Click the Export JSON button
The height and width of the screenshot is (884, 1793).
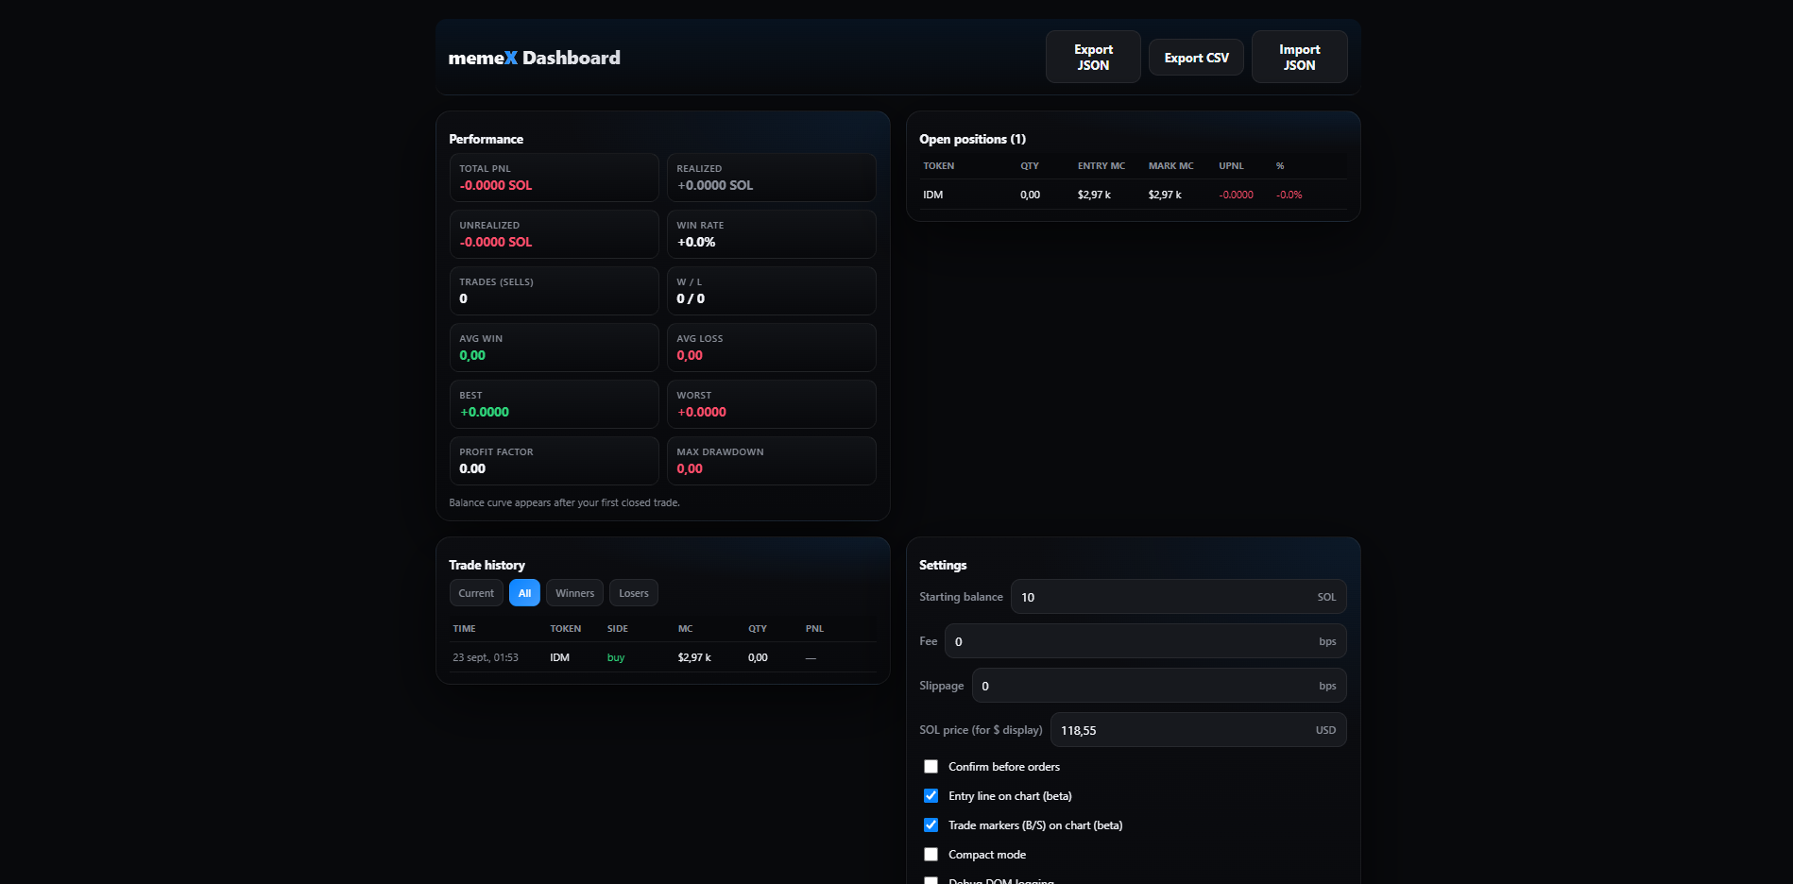point(1093,57)
